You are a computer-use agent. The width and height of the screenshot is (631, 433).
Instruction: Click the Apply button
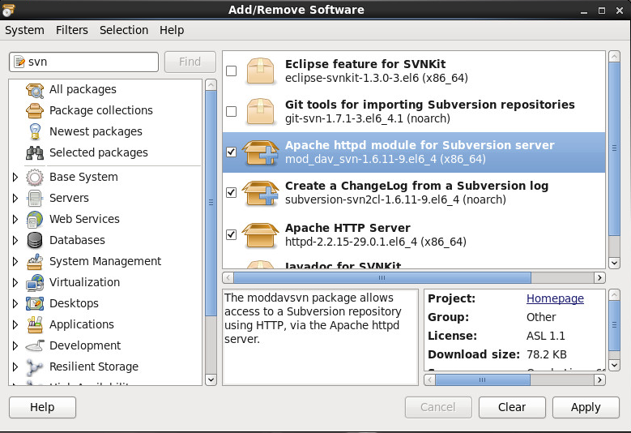(x=586, y=407)
